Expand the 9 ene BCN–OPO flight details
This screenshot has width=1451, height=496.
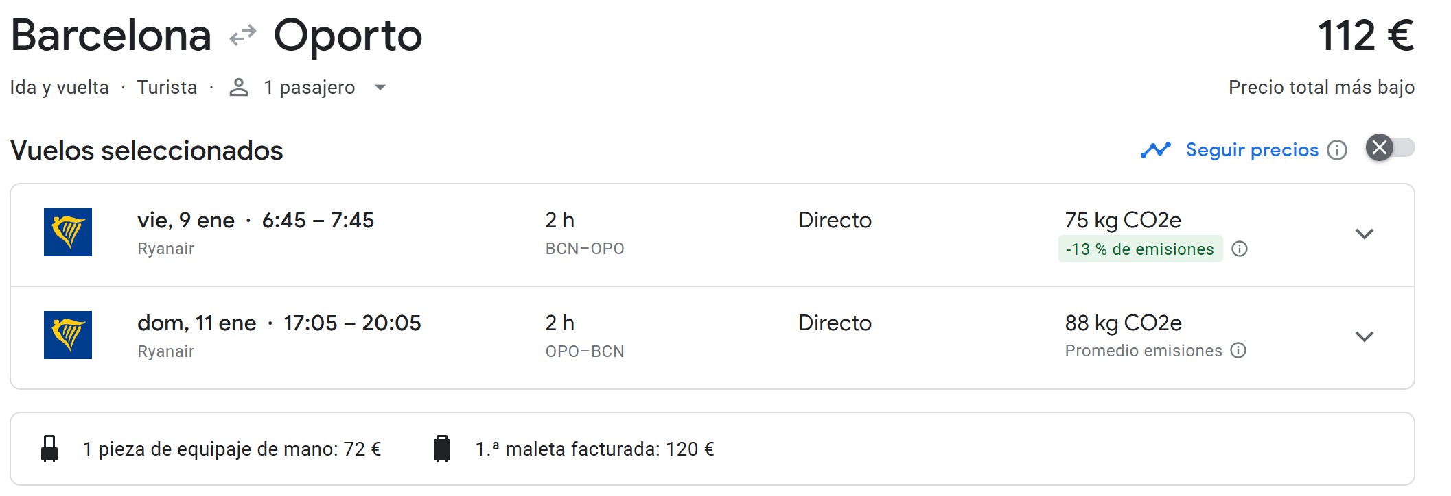[x=1364, y=234]
